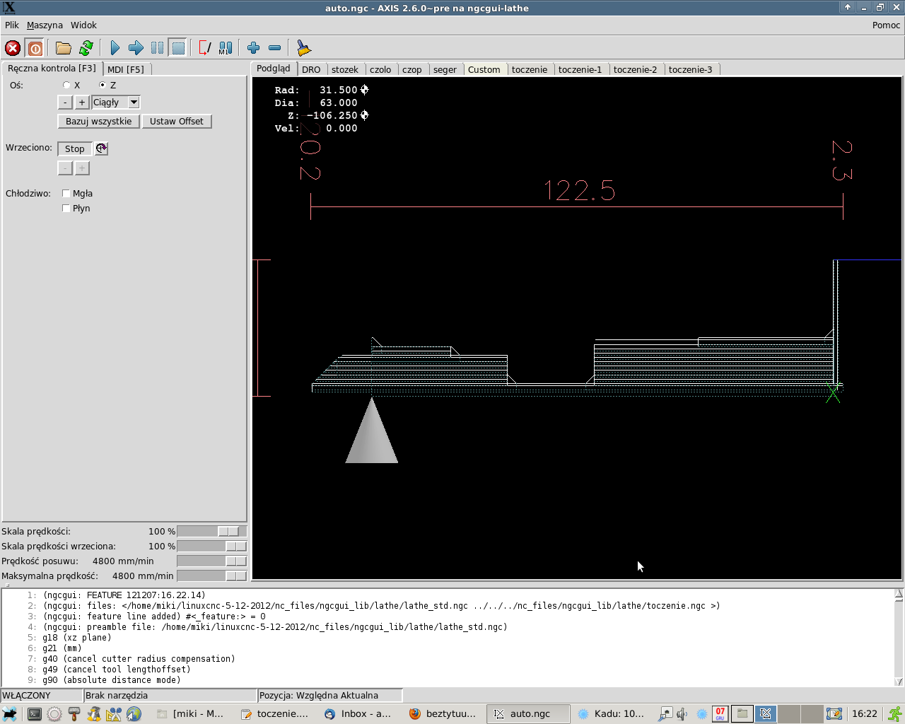Clear live plot with broom icon

tap(304, 48)
